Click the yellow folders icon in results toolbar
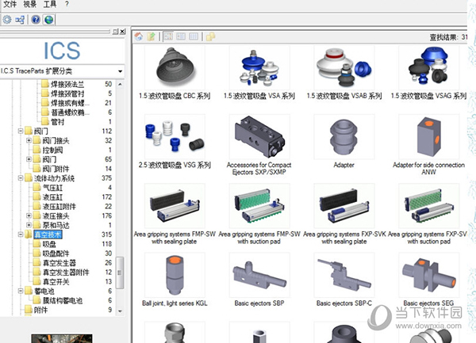 click(x=211, y=36)
